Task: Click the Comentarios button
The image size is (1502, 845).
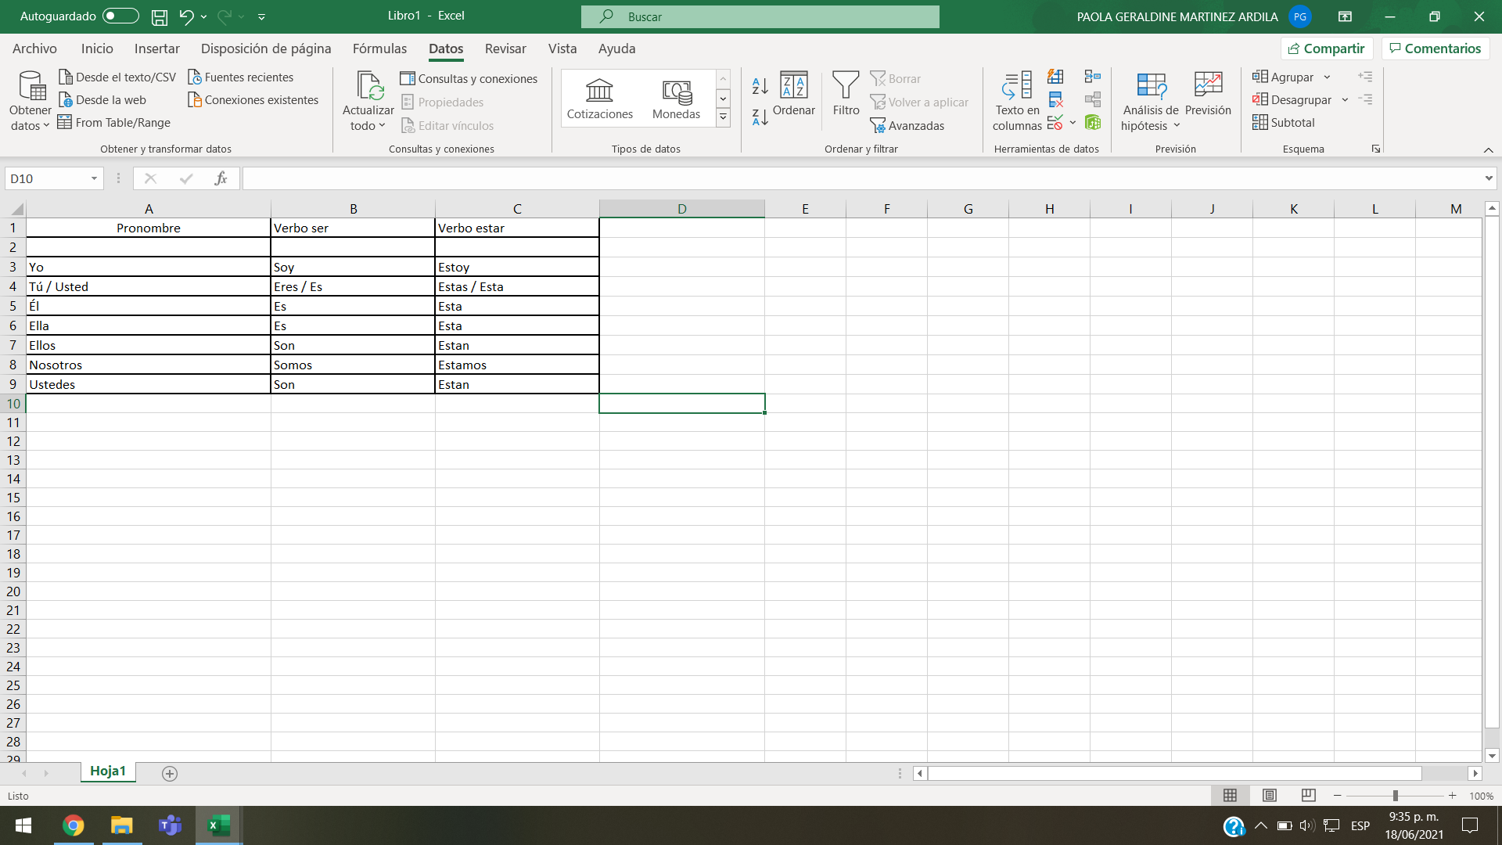Action: tap(1435, 49)
